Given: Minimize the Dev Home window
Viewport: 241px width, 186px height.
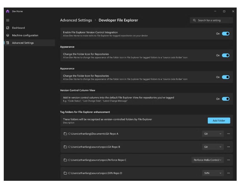Looking at the screenshot, I should [x=215, y=11].
